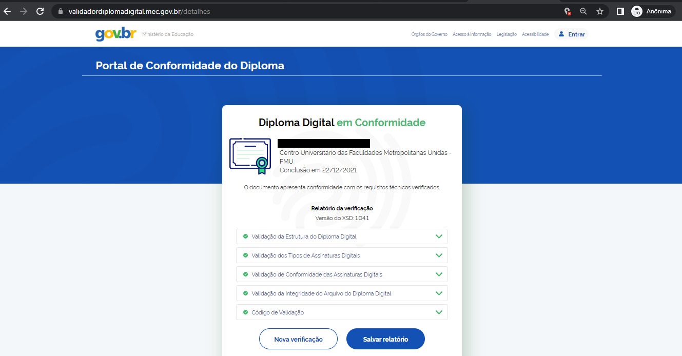This screenshot has height=356, width=682.
Task: Click the Versão do XSD: 1.04.1 text
Action: [342, 218]
